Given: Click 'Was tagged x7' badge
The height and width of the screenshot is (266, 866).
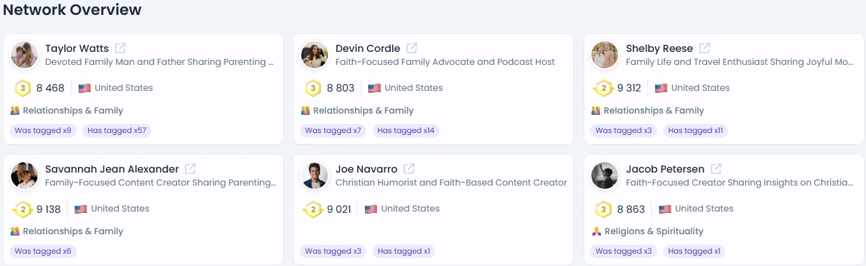Looking at the screenshot, I should click(333, 130).
